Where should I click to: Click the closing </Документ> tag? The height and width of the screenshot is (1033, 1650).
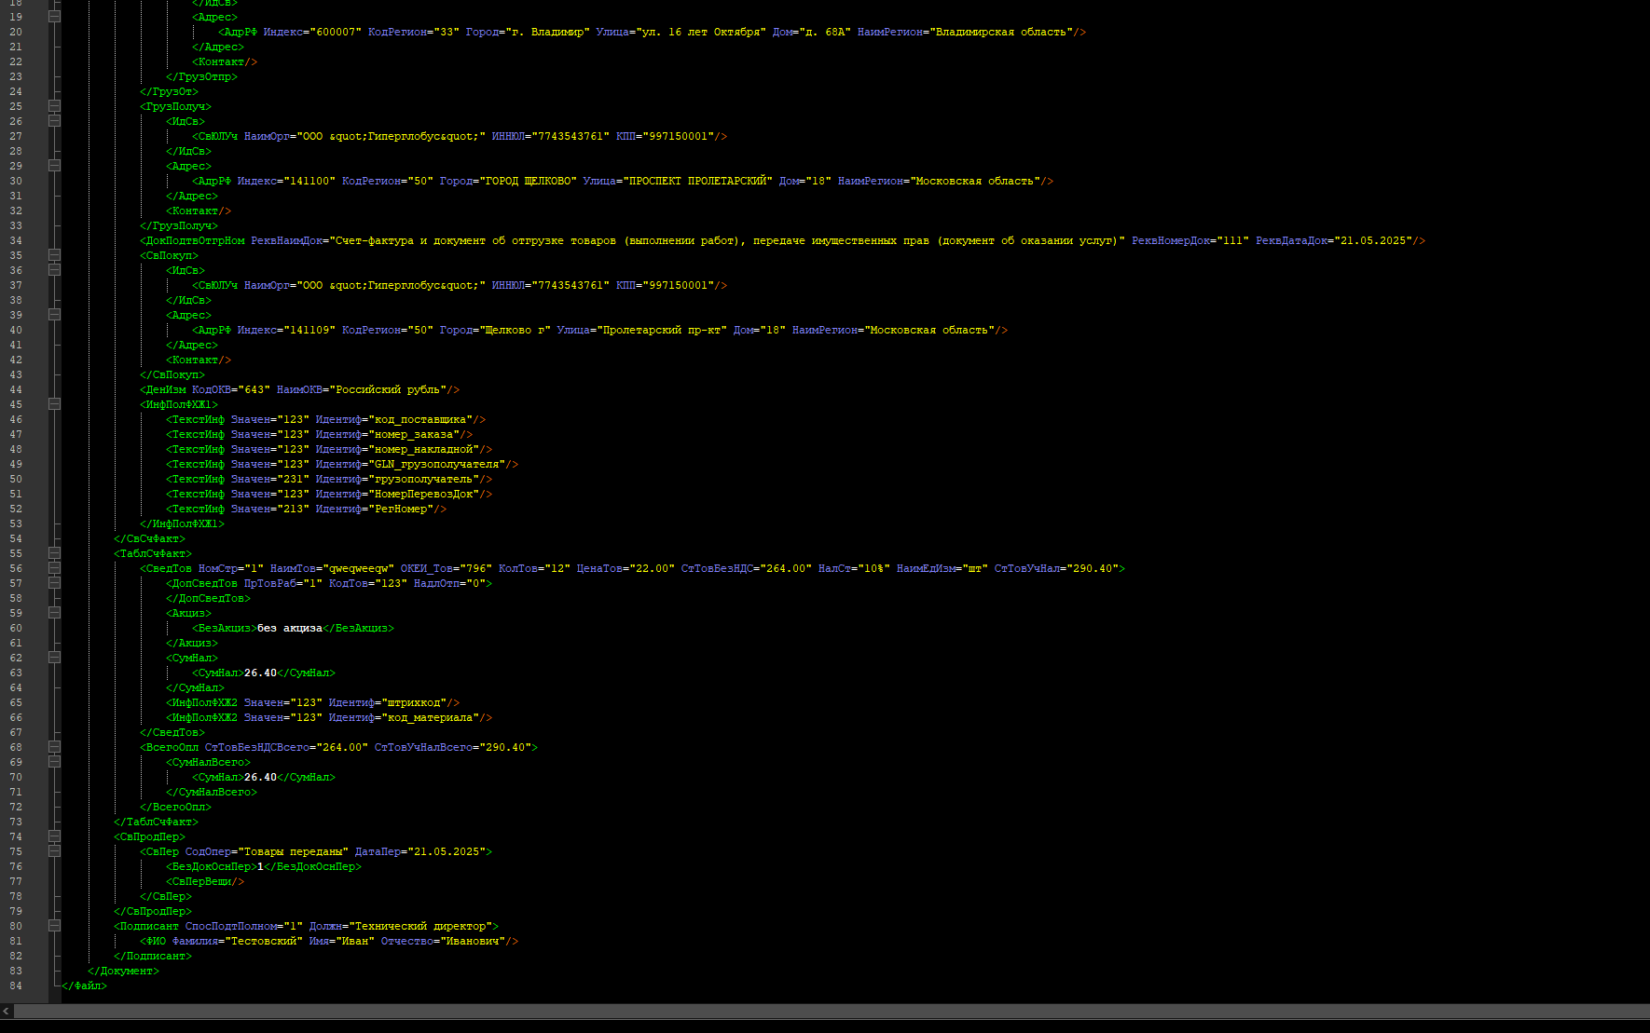pos(123,971)
